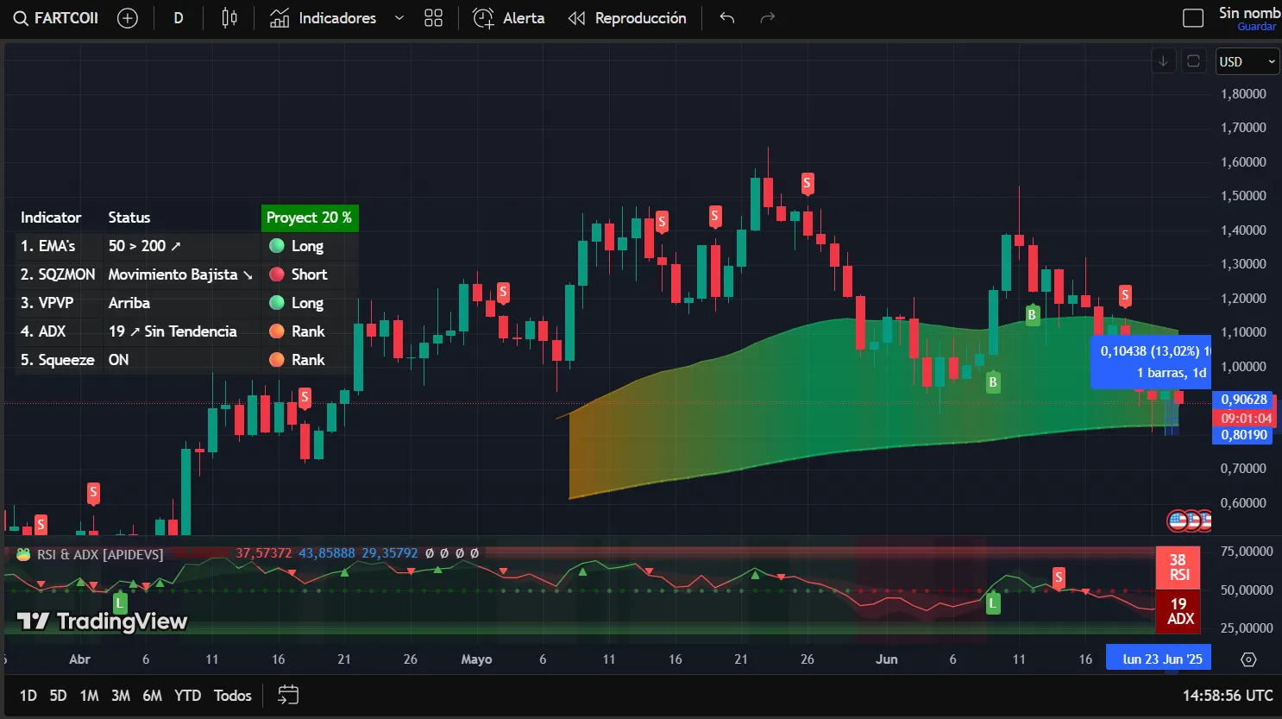Undo the last chart action
Image resolution: width=1282 pixels, height=719 pixels.
point(726,17)
